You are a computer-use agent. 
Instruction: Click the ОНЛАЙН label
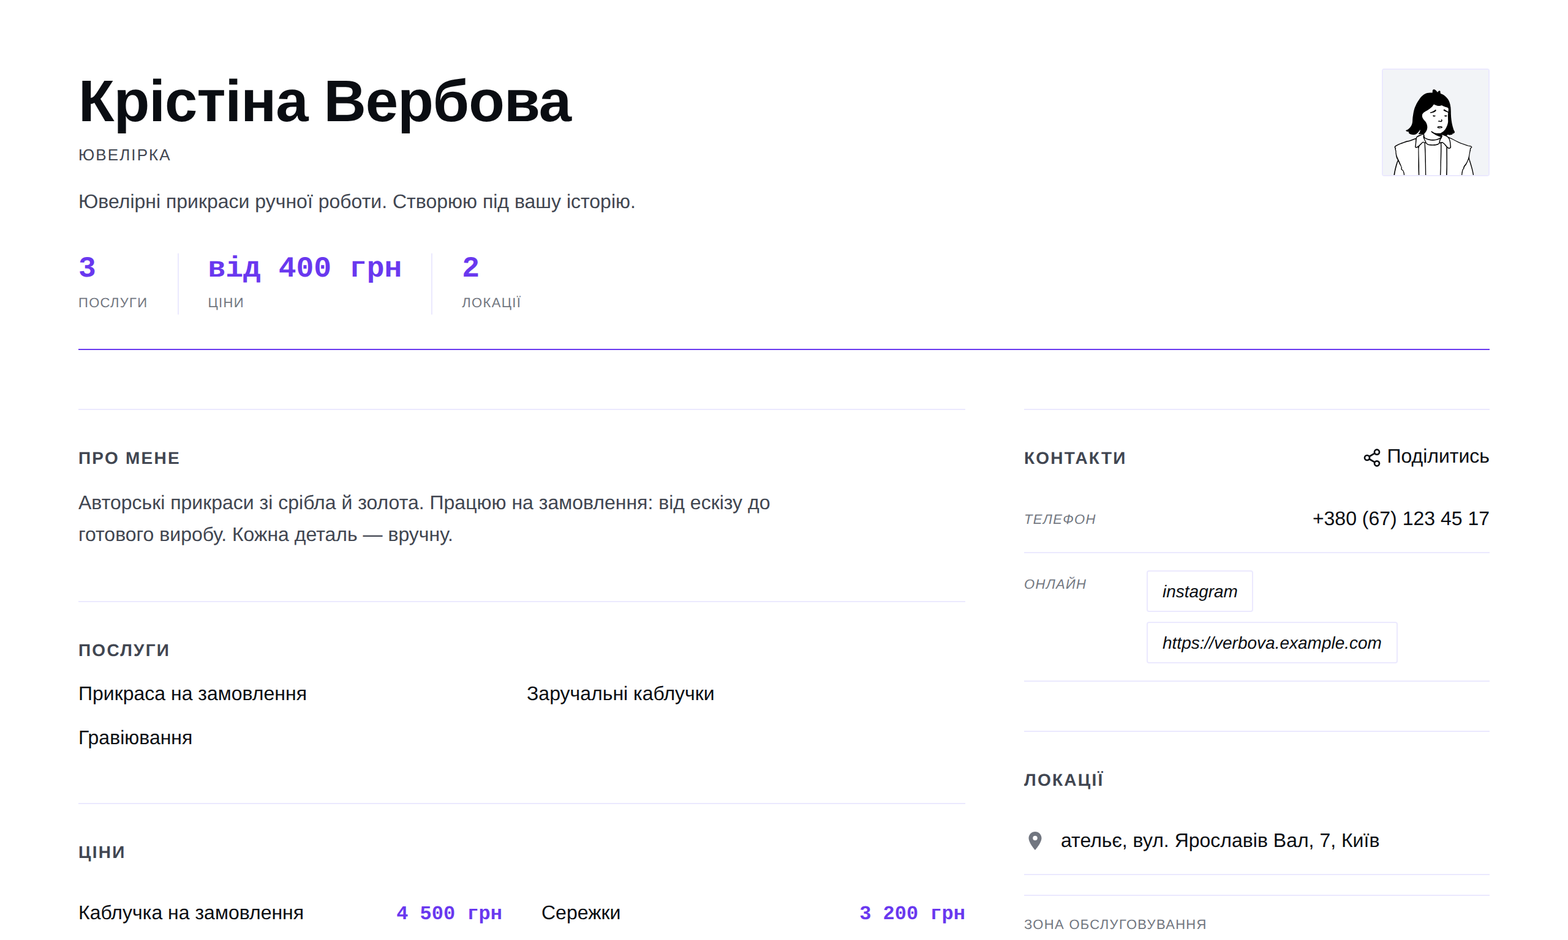(x=1055, y=584)
